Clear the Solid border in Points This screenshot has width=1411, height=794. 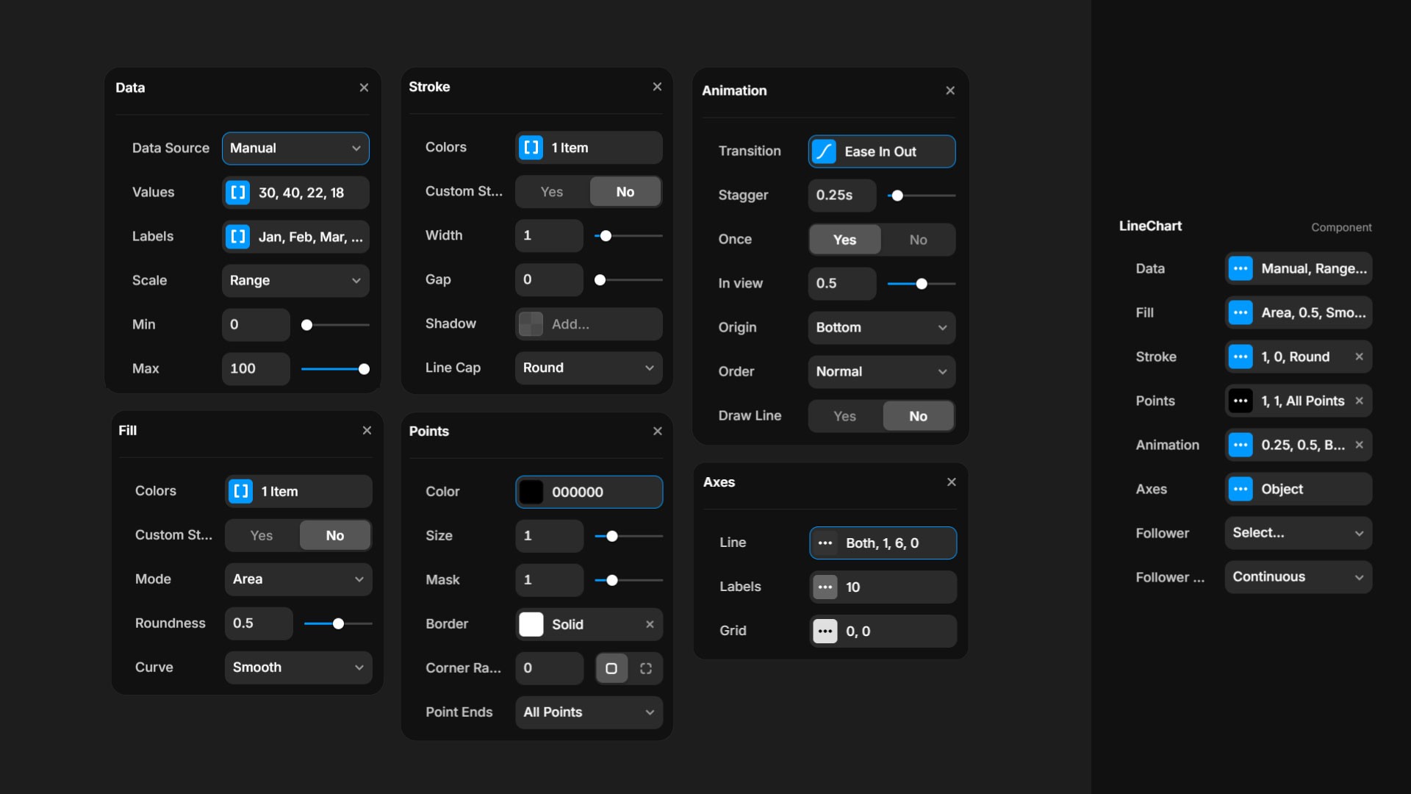coord(650,624)
